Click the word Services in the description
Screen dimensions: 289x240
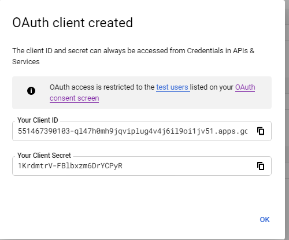[x=26, y=62]
